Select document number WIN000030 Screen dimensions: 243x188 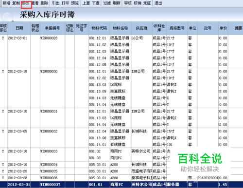pos(49,72)
